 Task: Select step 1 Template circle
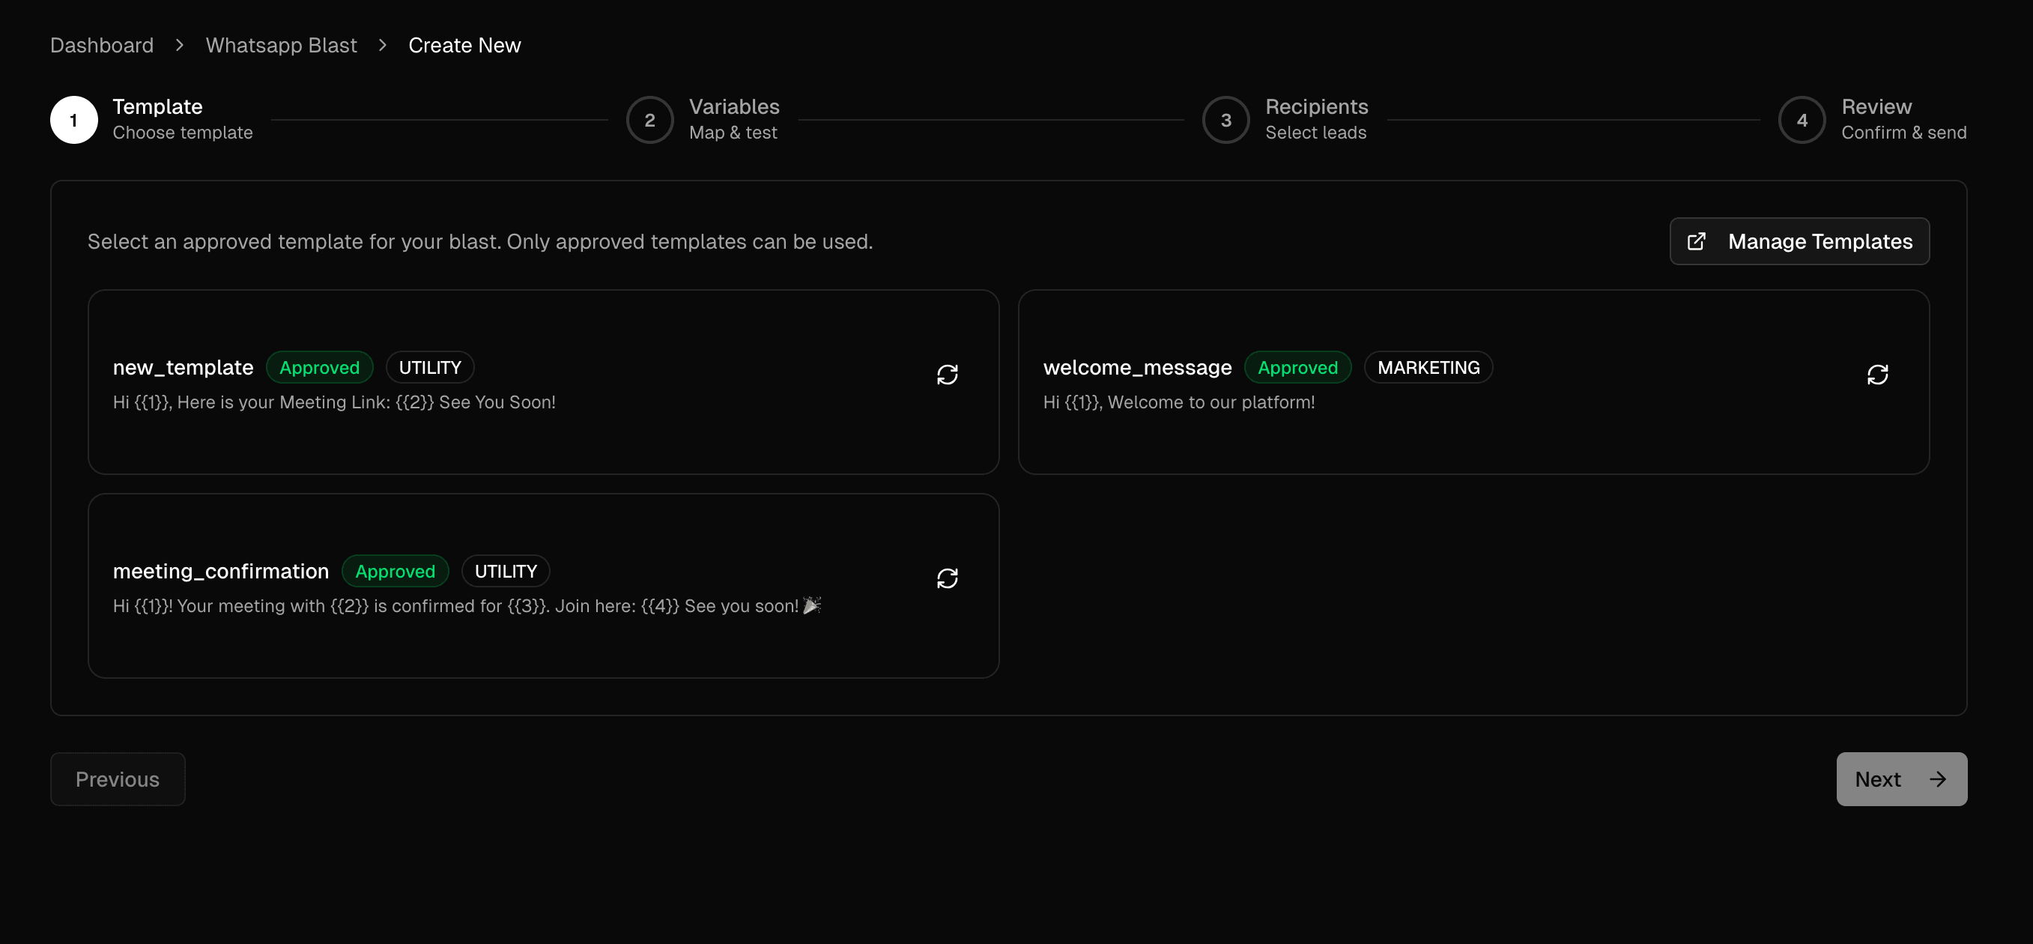(x=74, y=120)
